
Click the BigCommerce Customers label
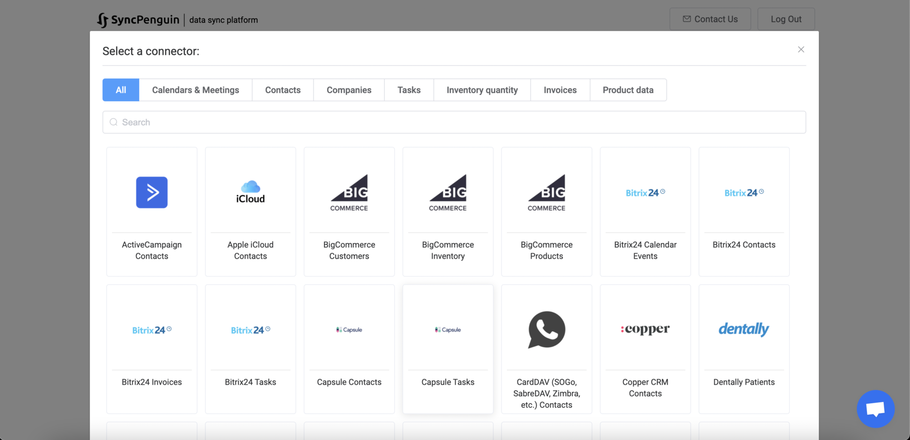coord(349,251)
